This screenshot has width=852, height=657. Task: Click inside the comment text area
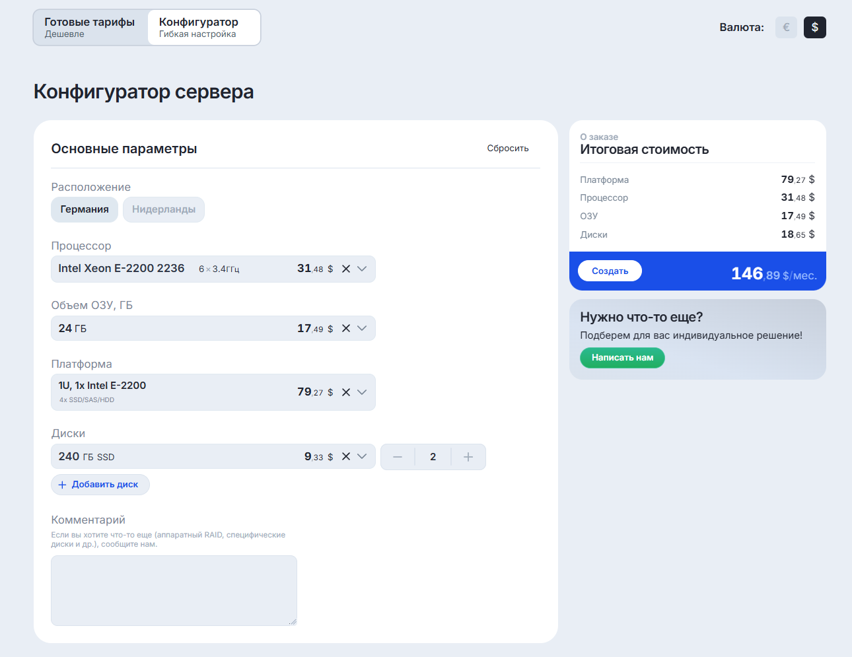[x=174, y=590]
